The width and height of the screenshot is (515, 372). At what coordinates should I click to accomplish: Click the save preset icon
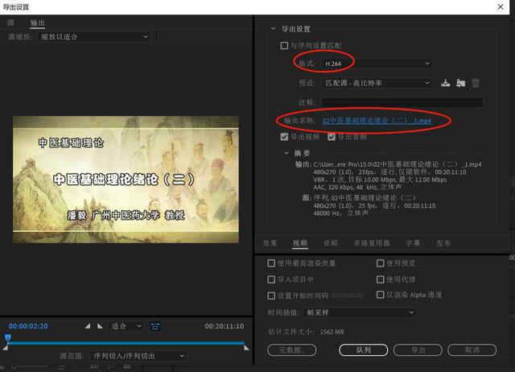click(446, 83)
